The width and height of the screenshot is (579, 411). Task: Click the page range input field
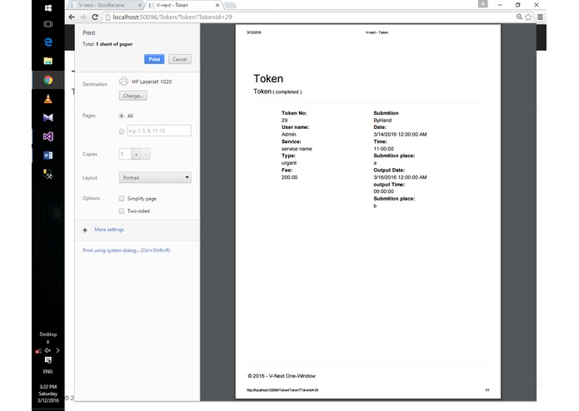[x=159, y=131]
